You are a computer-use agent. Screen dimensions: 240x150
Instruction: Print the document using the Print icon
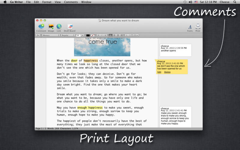[198, 27]
